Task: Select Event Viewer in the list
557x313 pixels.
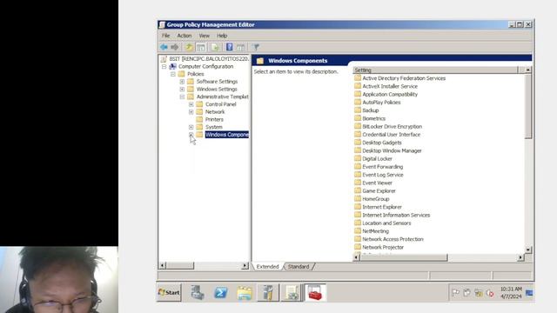Action: click(377, 183)
